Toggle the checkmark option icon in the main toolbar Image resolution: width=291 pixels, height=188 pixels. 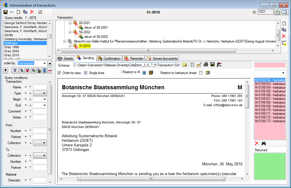click(40, 12)
